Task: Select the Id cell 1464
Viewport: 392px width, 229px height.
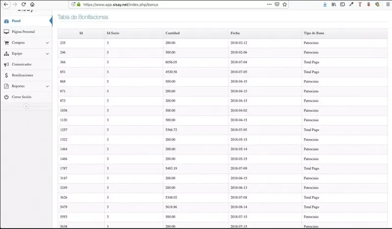Action: click(x=64, y=149)
